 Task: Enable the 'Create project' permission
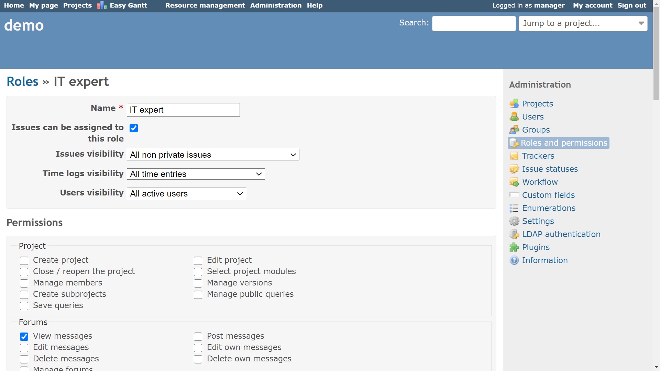[x=24, y=261]
